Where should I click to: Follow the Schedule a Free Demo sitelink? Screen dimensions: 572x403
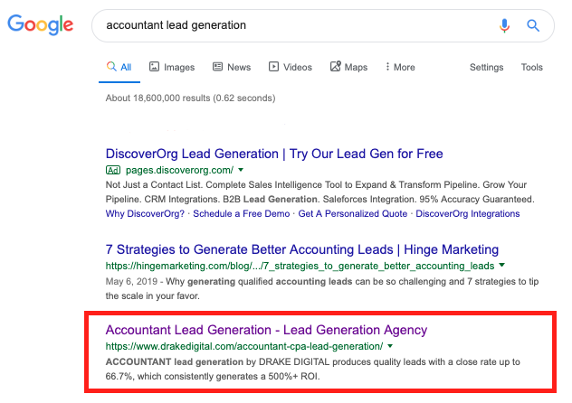(x=241, y=213)
